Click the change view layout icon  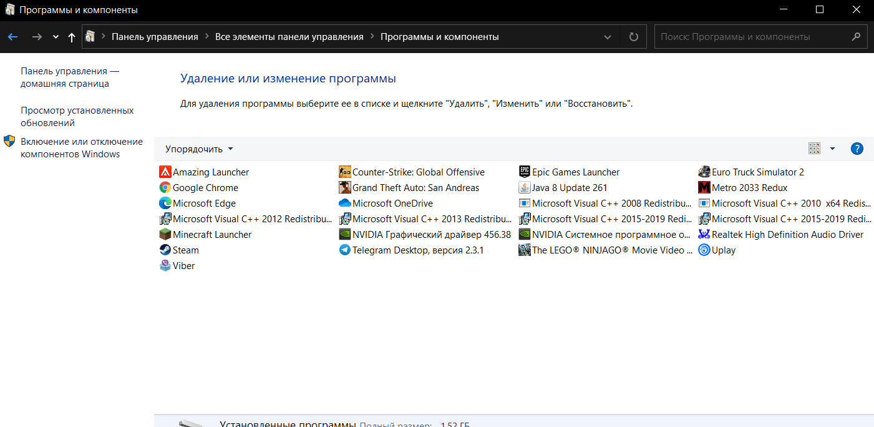point(814,149)
